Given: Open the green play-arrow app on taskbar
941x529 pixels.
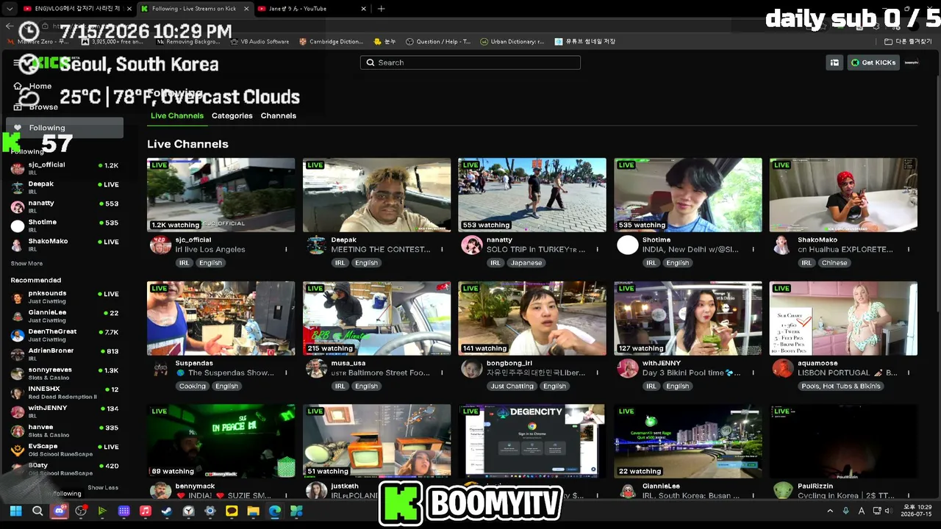Looking at the screenshot, I should pos(102,511).
